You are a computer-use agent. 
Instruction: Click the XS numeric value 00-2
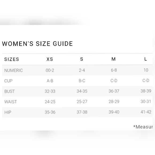coord(50,70)
